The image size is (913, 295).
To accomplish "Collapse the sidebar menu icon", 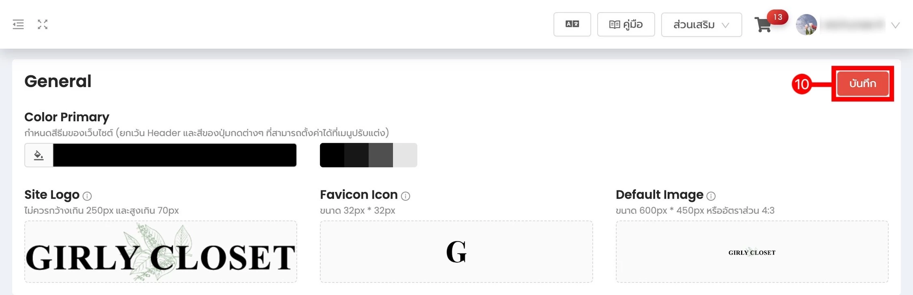I will point(18,24).
